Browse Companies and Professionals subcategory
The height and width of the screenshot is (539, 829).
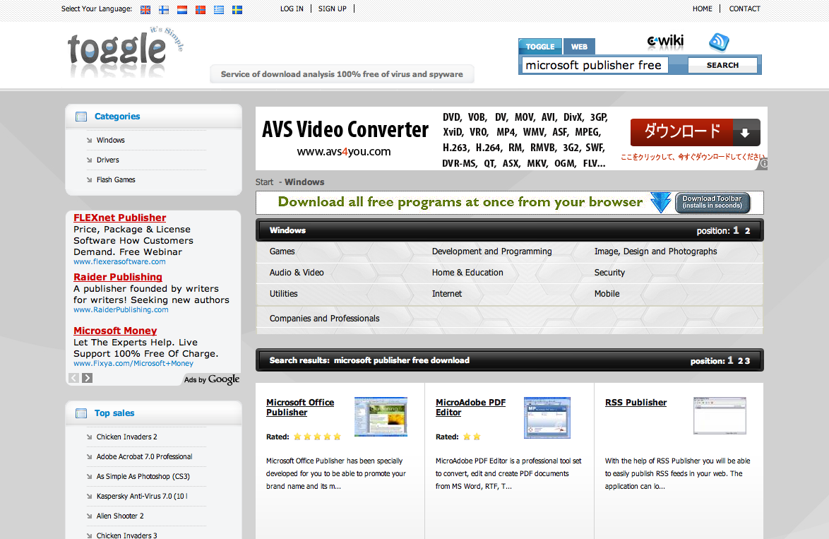pos(325,319)
